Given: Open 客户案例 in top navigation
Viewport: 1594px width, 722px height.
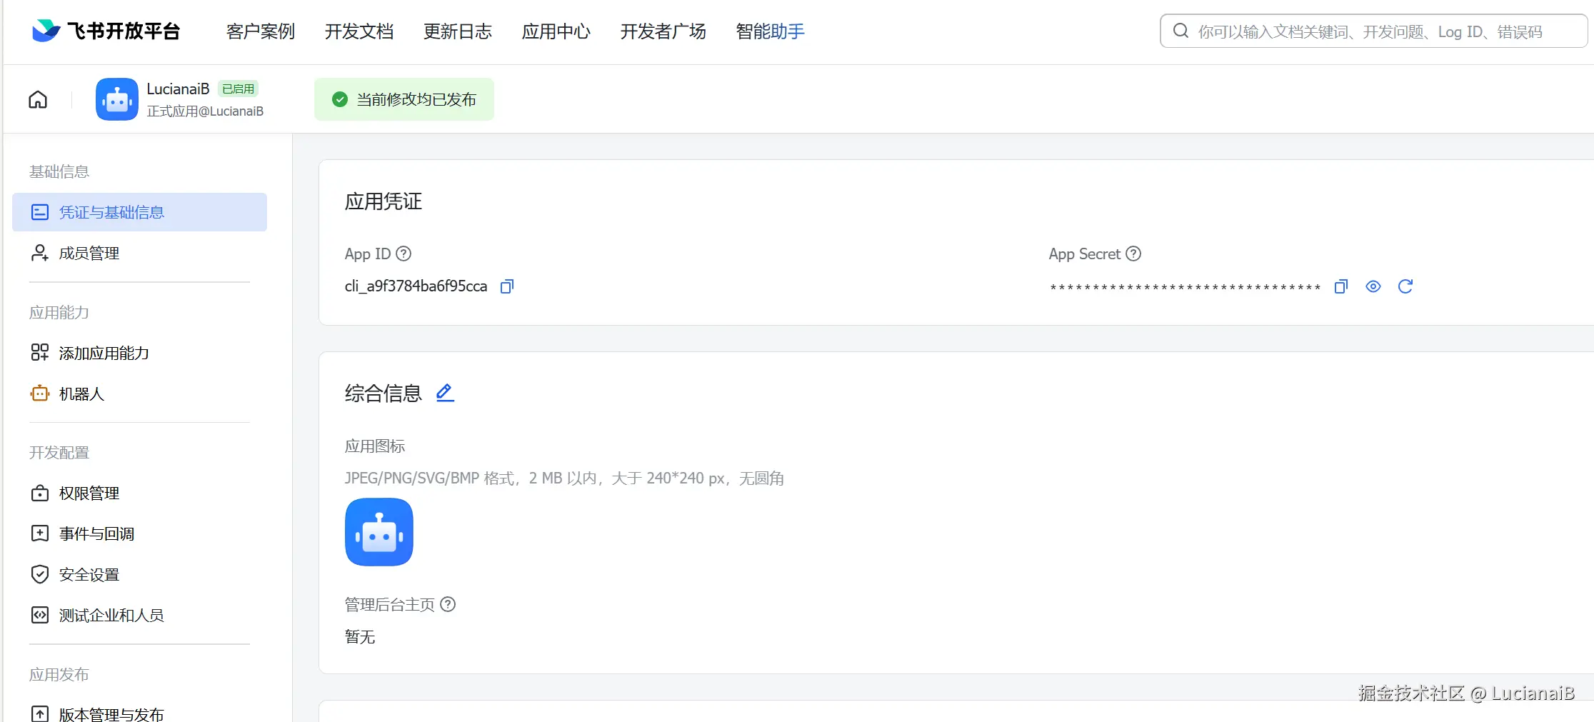Looking at the screenshot, I should [261, 31].
